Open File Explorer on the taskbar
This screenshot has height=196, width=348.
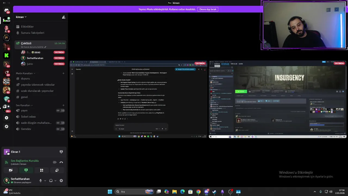[175, 192]
